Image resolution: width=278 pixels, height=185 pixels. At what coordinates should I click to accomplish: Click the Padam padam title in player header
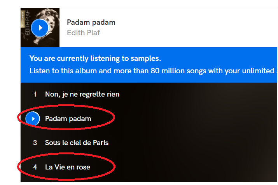coord(91,22)
